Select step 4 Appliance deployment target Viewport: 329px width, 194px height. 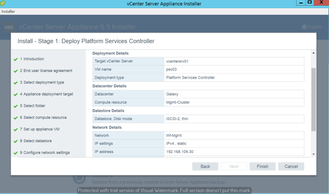coord(46,94)
